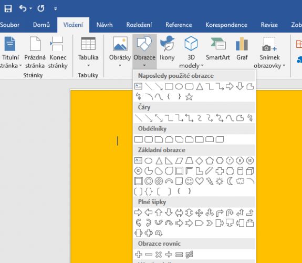Screen dimensions: 302x263
Task: Select the cylinder shape in Základní obrazce
Action: [x=240, y=171]
